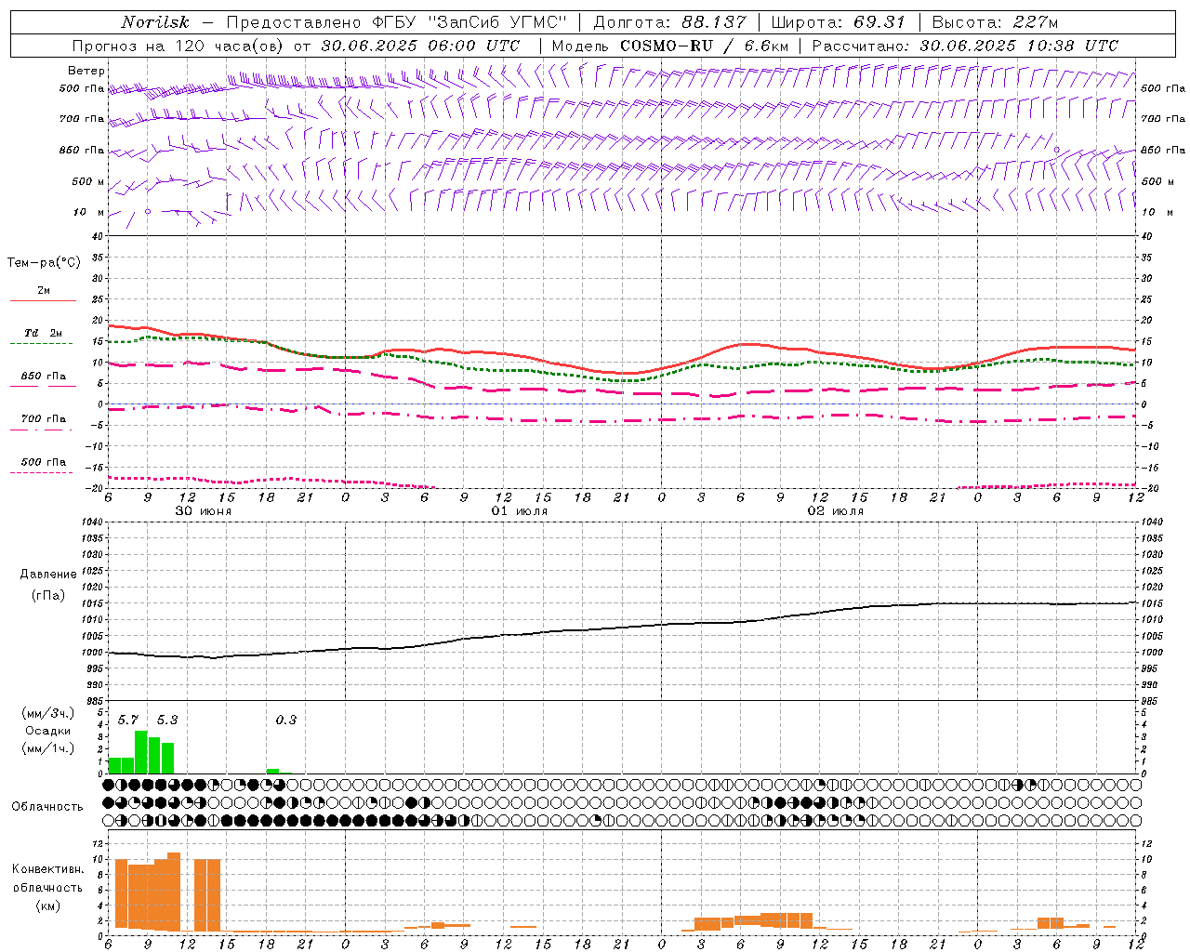The image size is (1190, 952).
Task: Click the Norilsk station title
Action: pos(155,22)
